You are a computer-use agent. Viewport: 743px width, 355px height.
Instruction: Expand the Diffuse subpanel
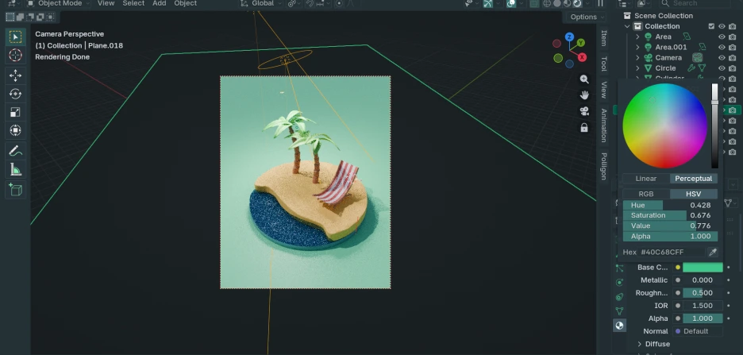pyautogui.click(x=639, y=344)
